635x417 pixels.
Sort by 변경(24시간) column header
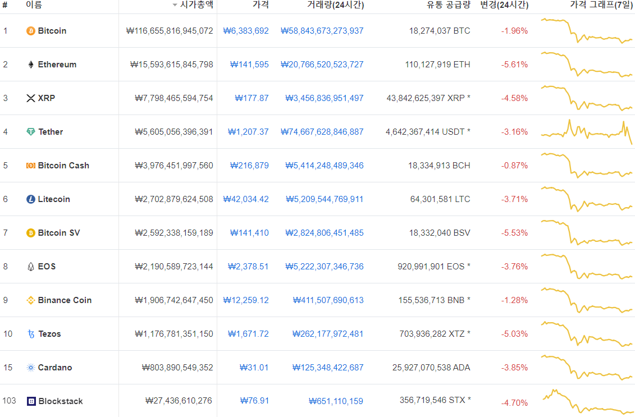click(x=504, y=5)
